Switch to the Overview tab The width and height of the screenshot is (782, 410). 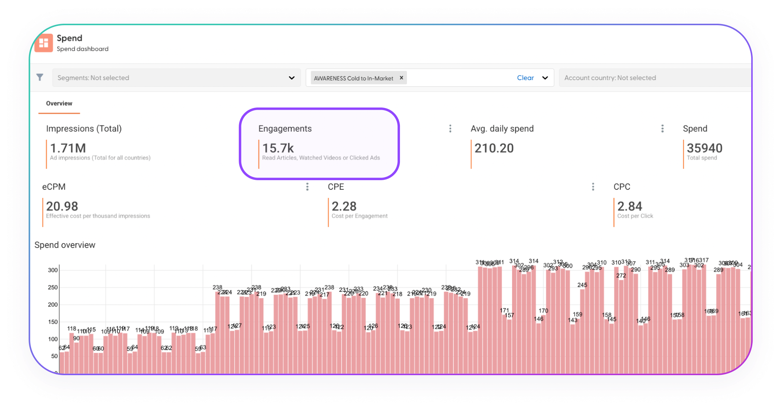coord(59,103)
